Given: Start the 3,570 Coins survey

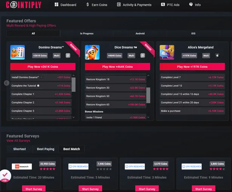Looking at the screenshot, I should [x=147, y=189].
